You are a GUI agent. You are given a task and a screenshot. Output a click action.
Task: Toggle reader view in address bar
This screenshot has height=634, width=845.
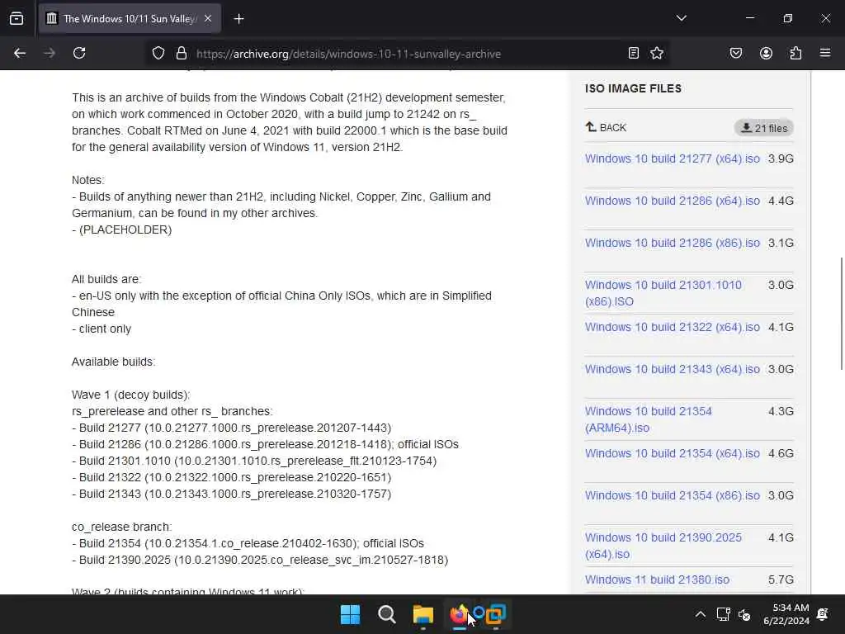click(x=634, y=53)
